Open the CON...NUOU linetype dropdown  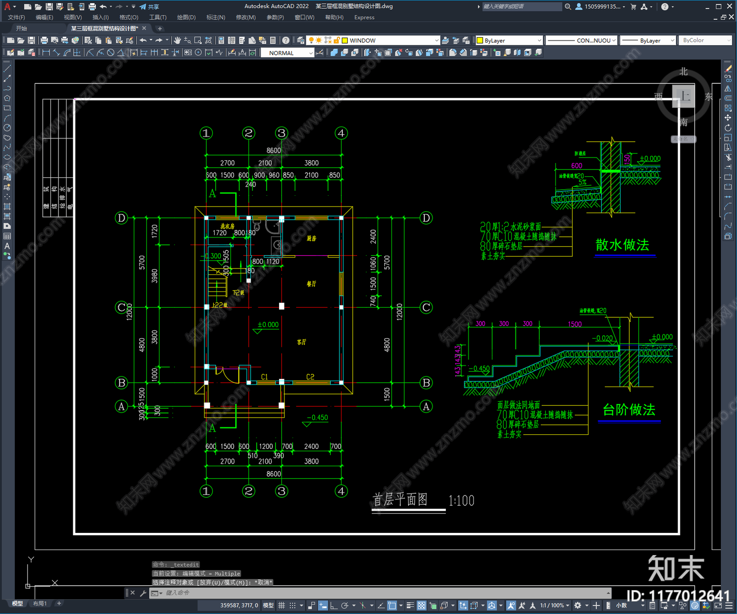[614, 41]
